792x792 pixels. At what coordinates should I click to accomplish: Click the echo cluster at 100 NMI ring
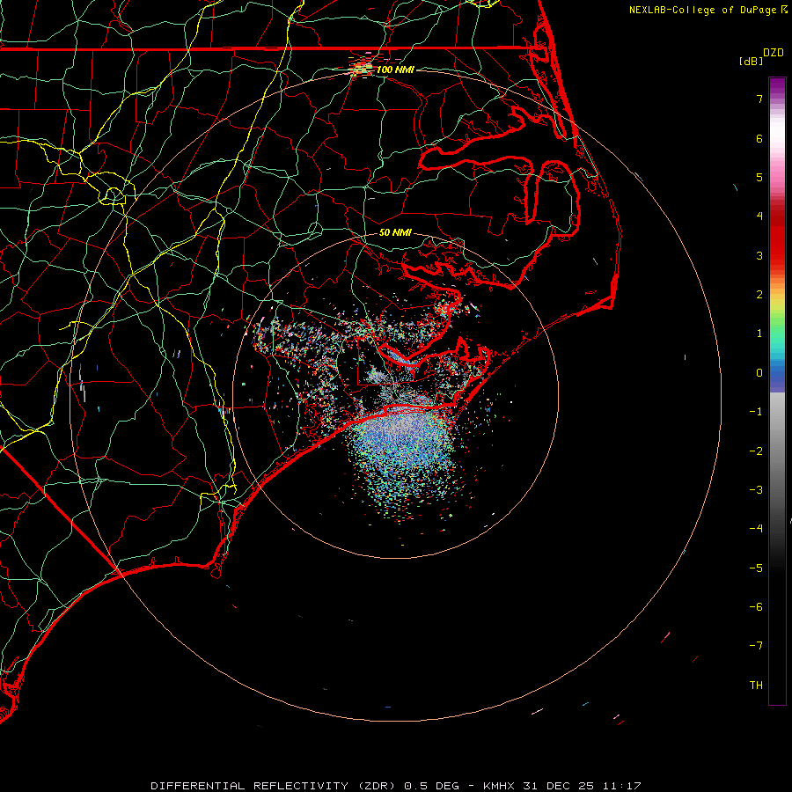pyautogui.click(x=361, y=67)
